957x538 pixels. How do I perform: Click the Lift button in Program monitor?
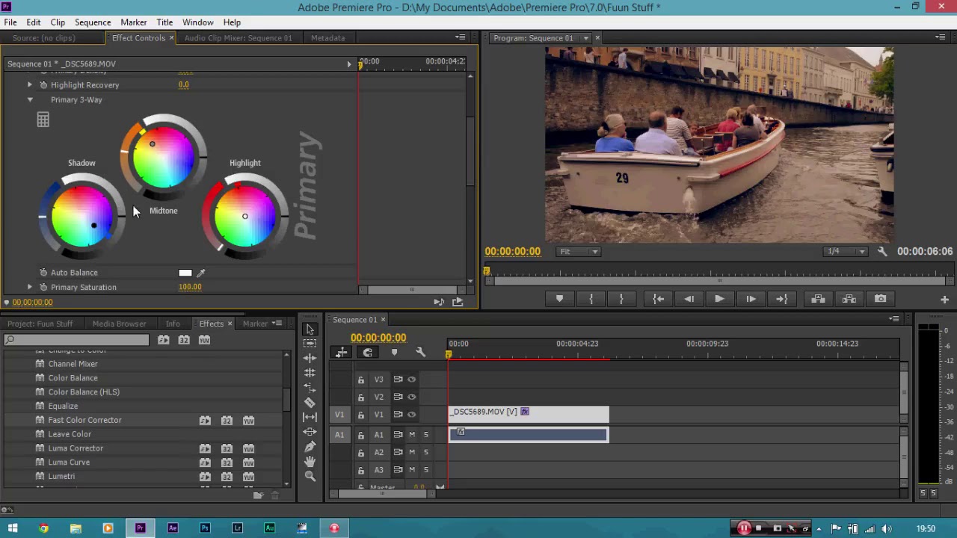pyautogui.click(x=818, y=299)
